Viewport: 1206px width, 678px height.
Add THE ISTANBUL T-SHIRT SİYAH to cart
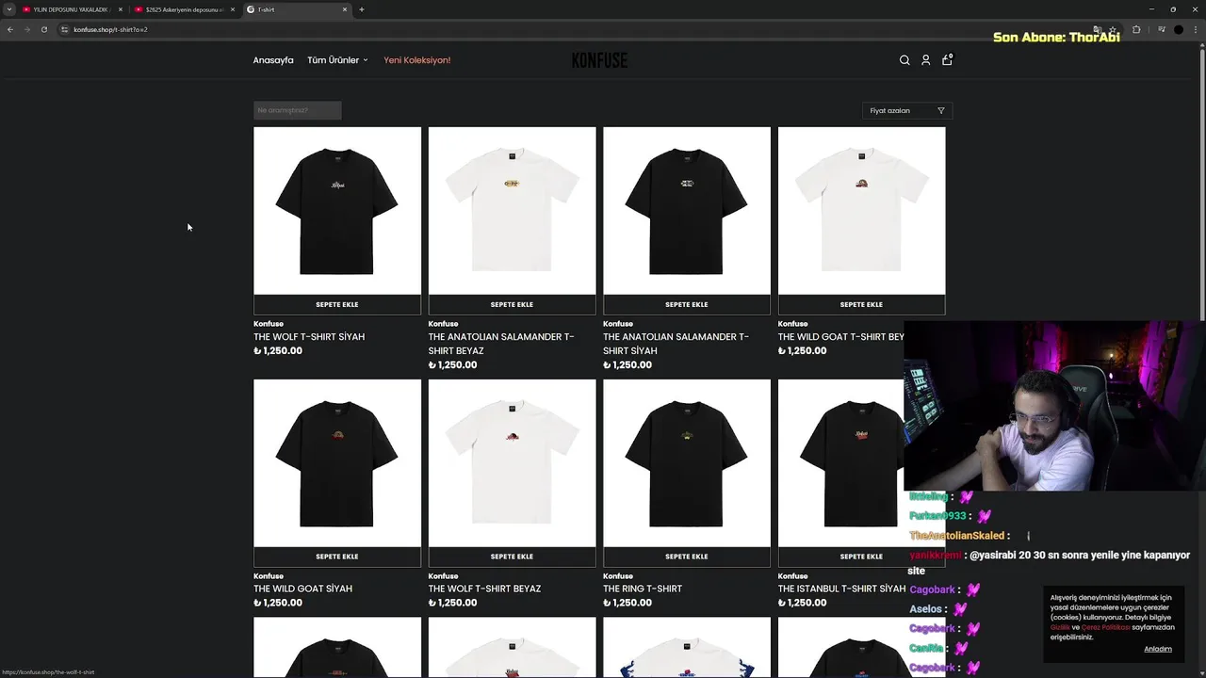pyautogui.click(x=861, y=557)
